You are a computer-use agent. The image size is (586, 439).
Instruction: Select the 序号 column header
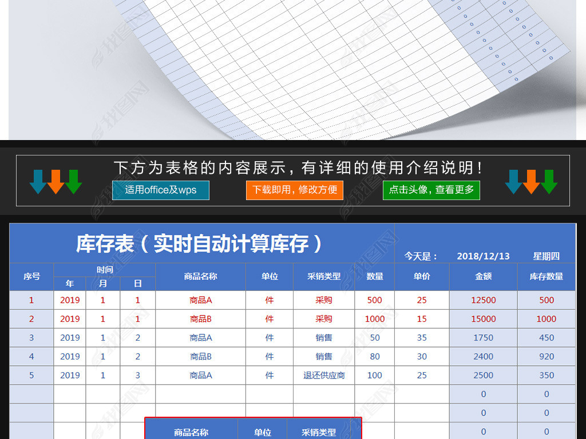(32, 277)
